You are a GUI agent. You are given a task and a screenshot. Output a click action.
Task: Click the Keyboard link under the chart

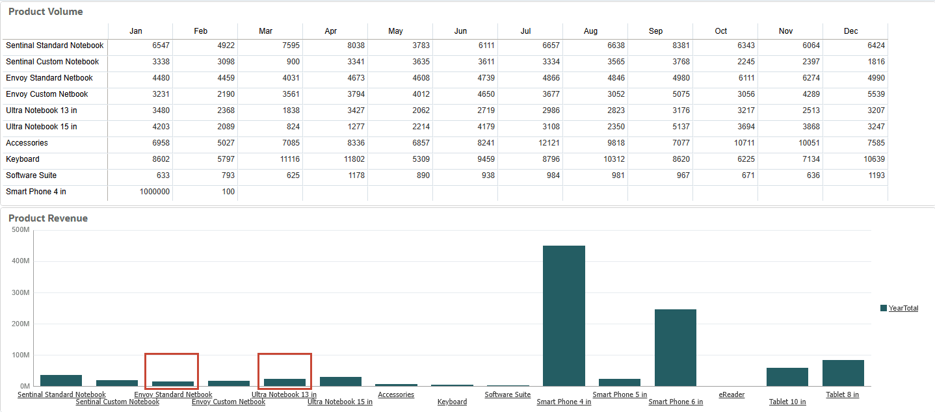[x=452, y=402]
